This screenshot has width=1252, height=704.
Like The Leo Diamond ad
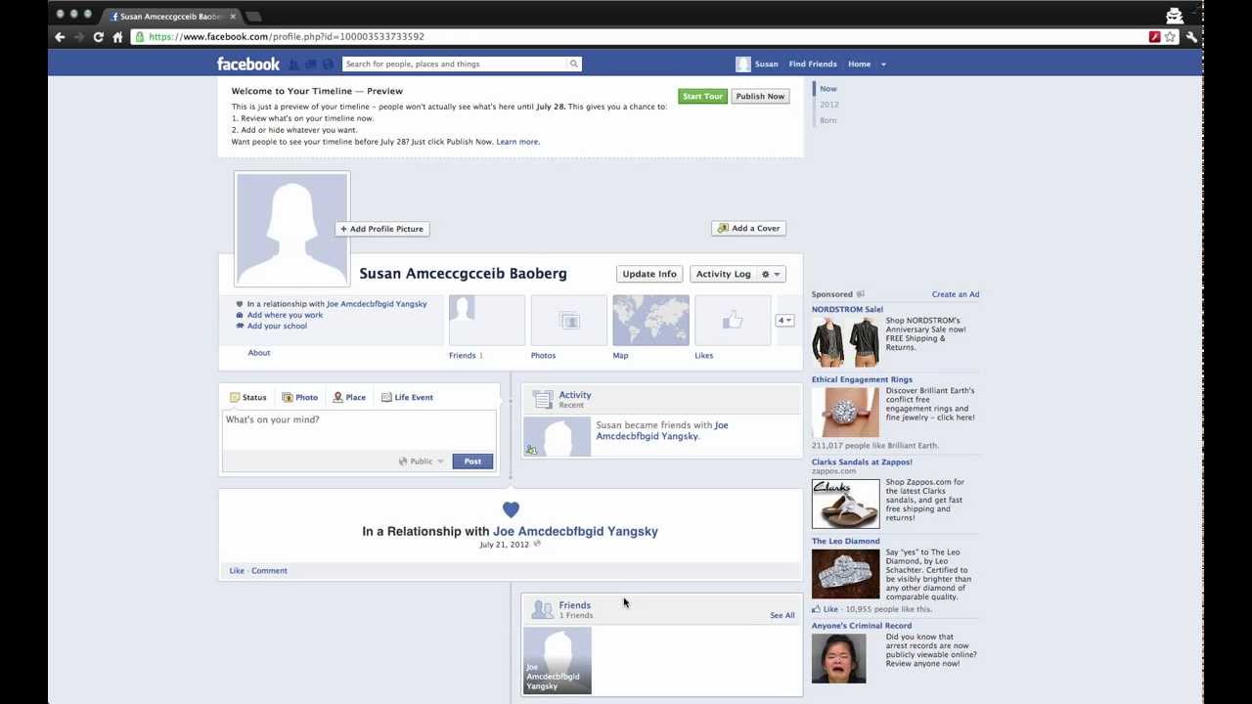[x=825, y=609]
